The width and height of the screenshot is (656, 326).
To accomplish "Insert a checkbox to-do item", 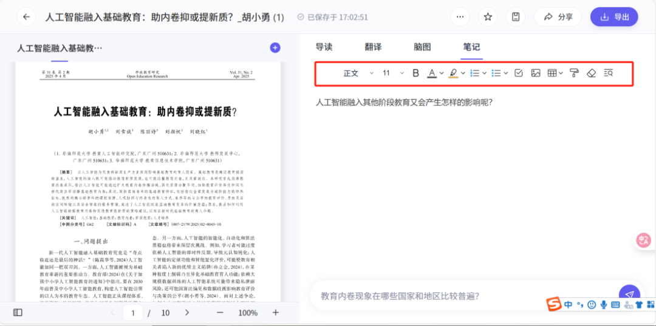I will (x=519, y=74).
